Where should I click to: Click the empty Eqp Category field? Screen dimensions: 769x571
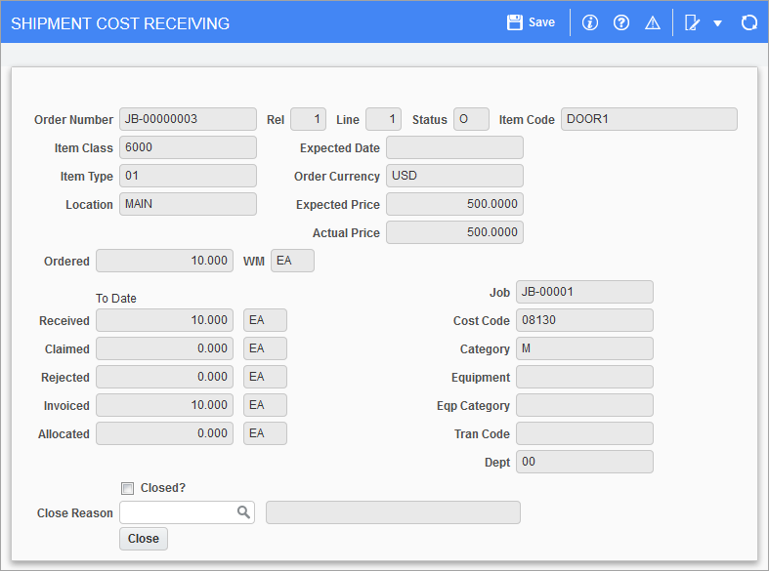(584, 405)
